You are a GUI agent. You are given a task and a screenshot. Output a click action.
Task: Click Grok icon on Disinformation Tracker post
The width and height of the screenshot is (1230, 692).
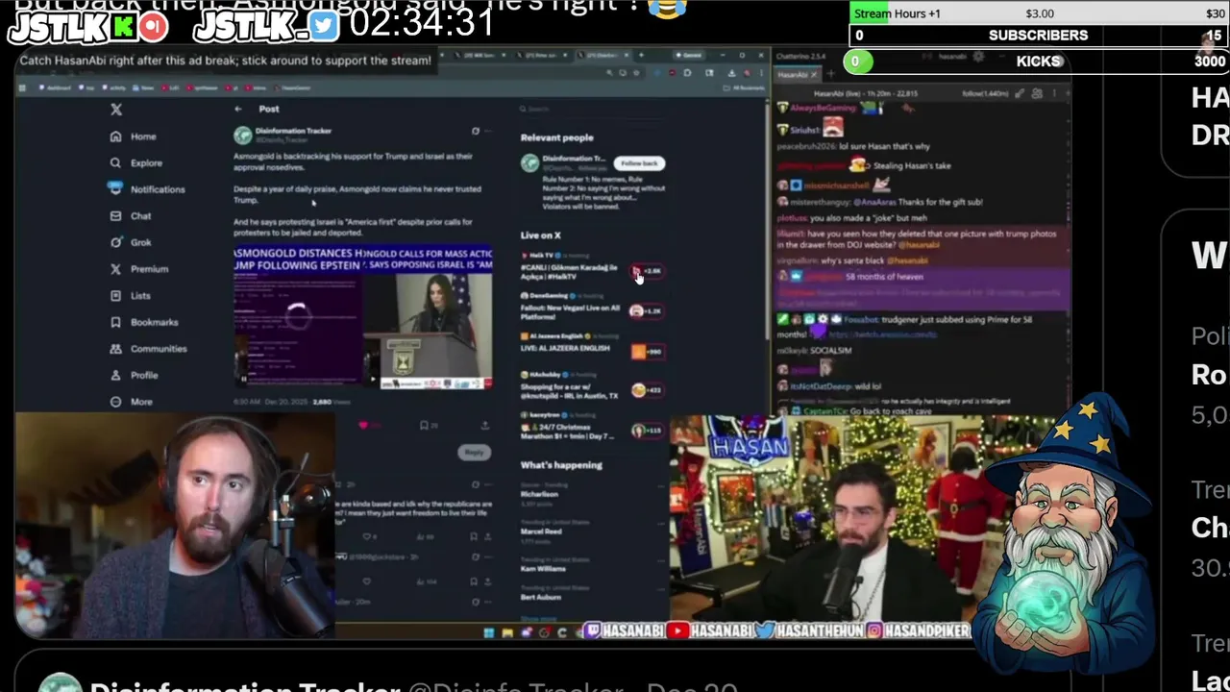(x=475, y=131)
